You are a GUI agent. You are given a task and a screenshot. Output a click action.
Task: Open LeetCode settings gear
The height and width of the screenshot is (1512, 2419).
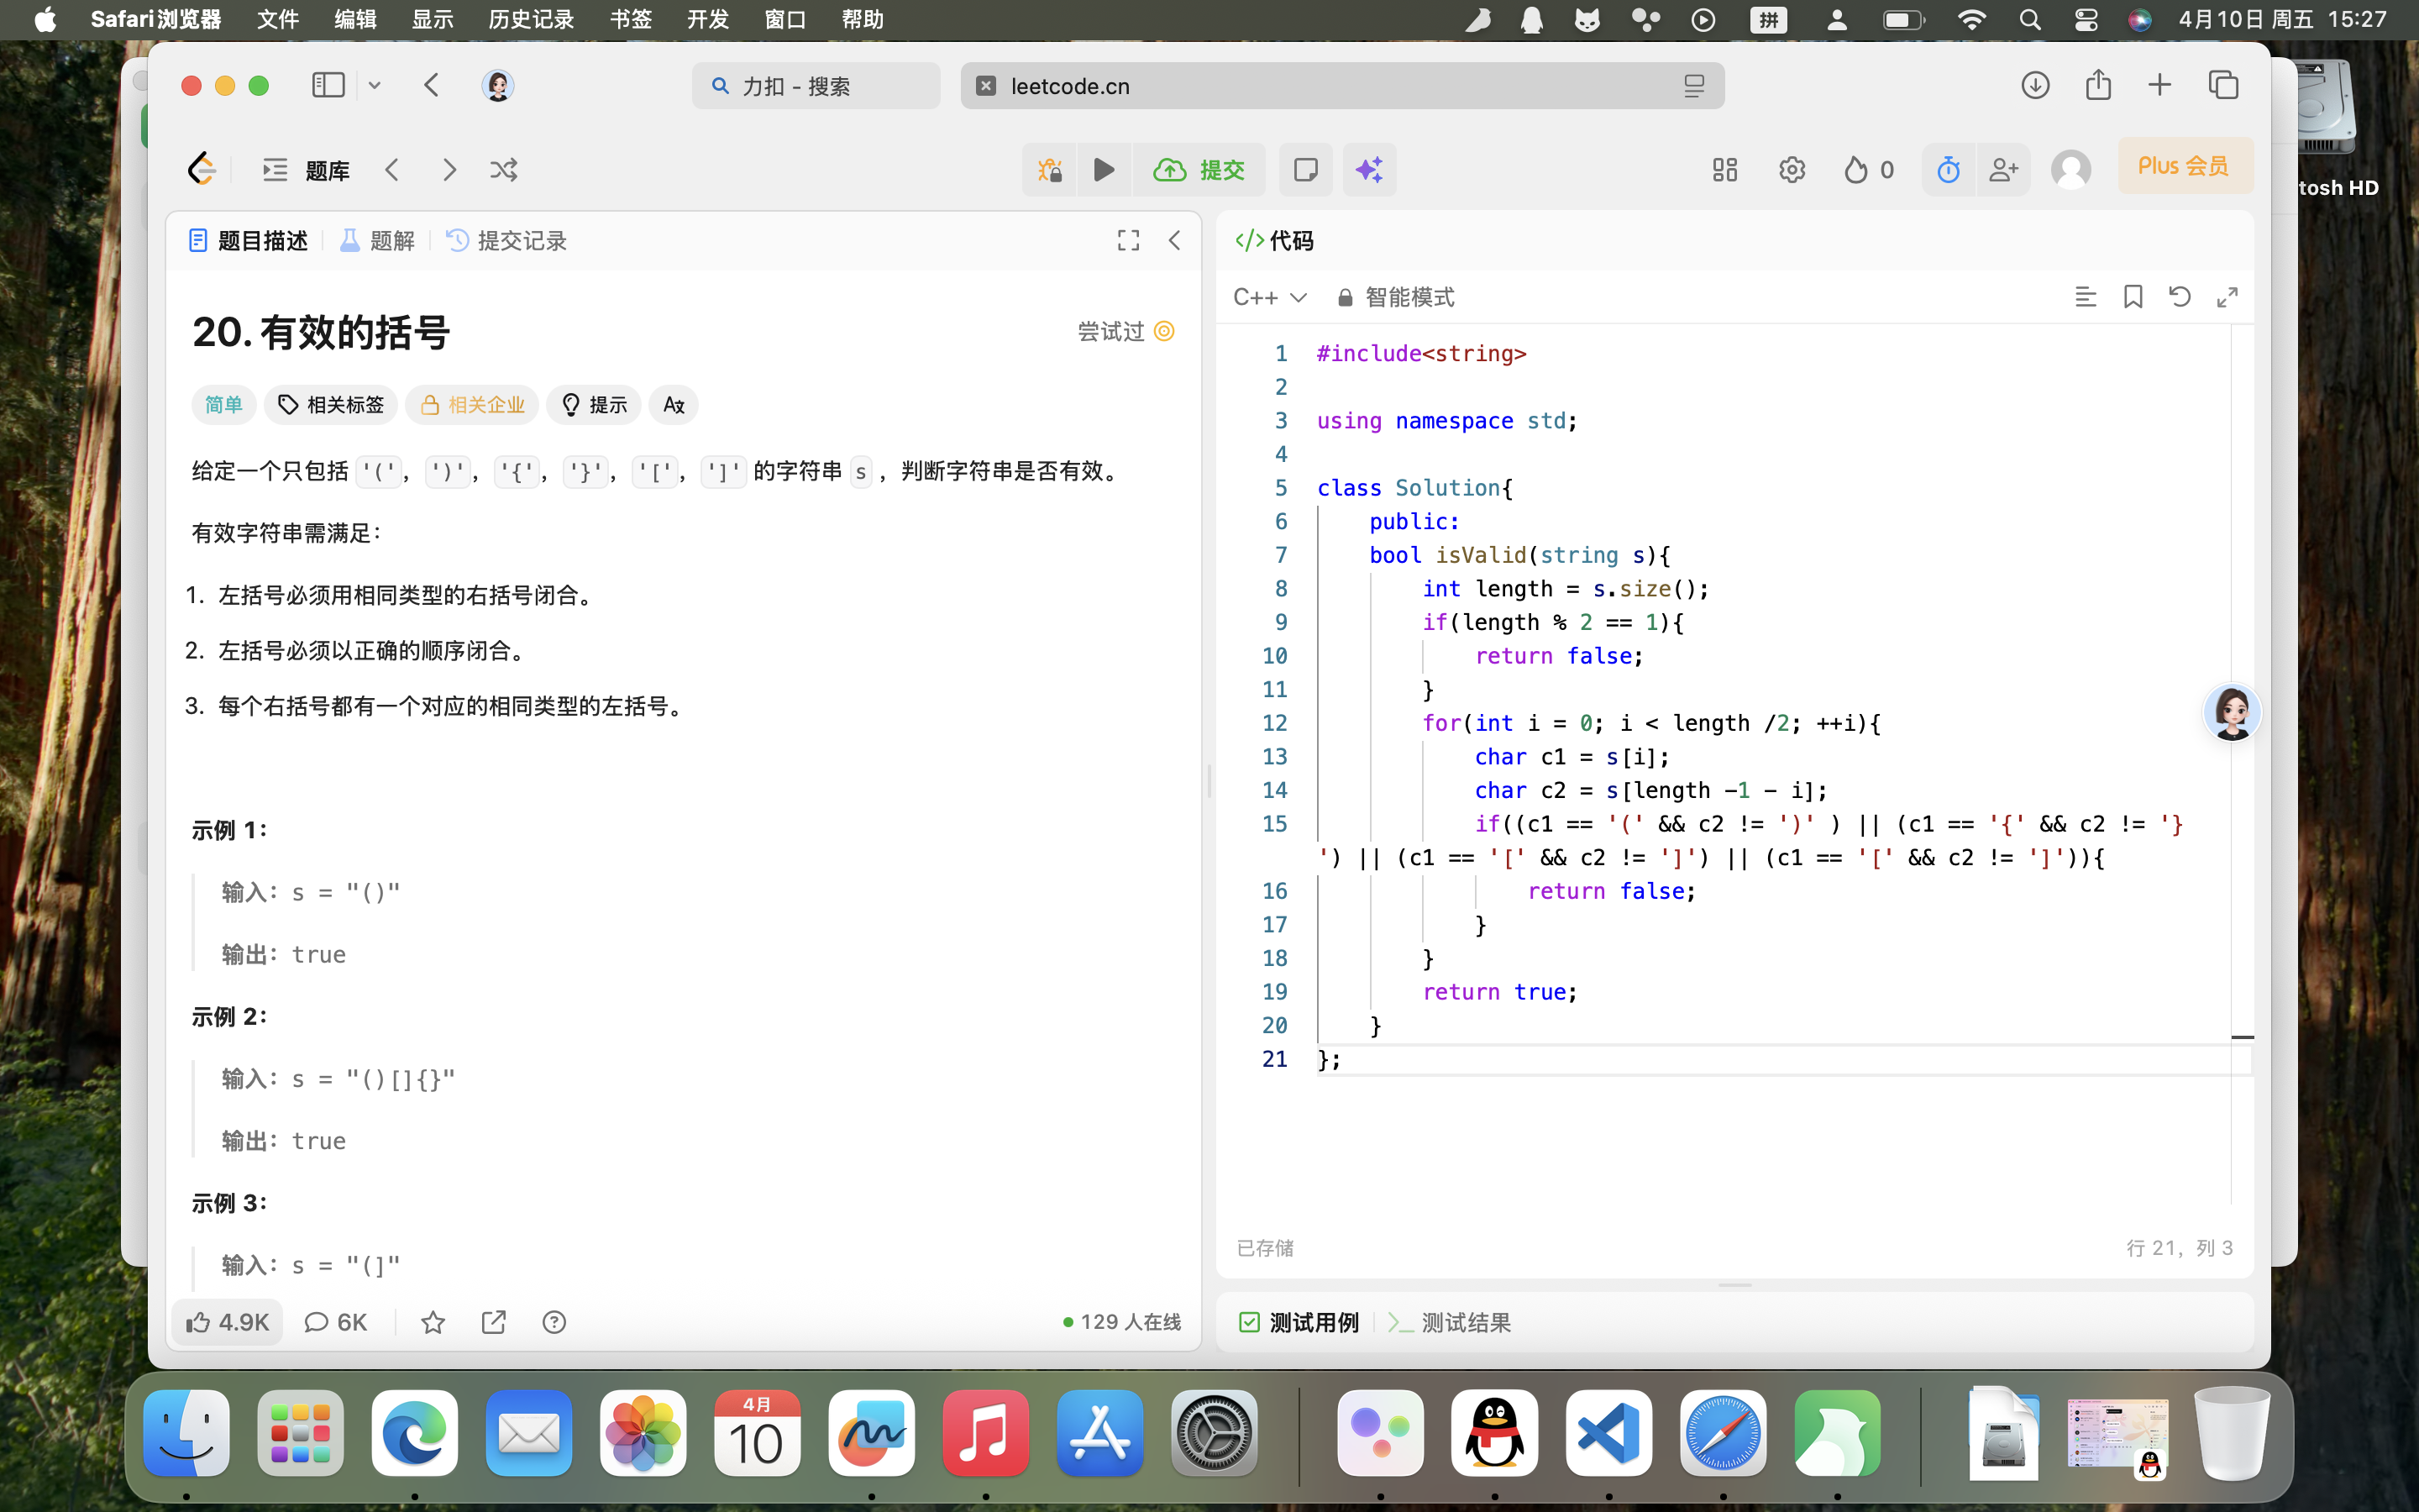(1792, 170)
